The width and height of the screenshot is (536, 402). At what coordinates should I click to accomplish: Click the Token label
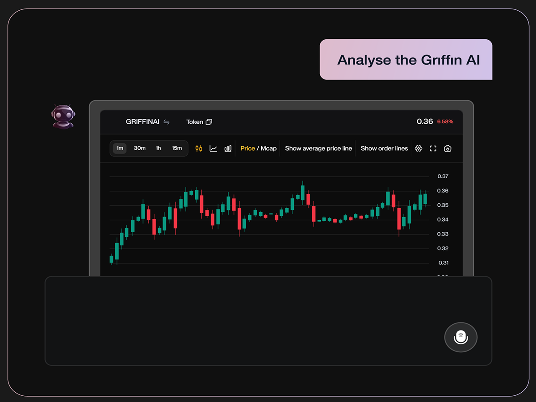coord(195,121)
